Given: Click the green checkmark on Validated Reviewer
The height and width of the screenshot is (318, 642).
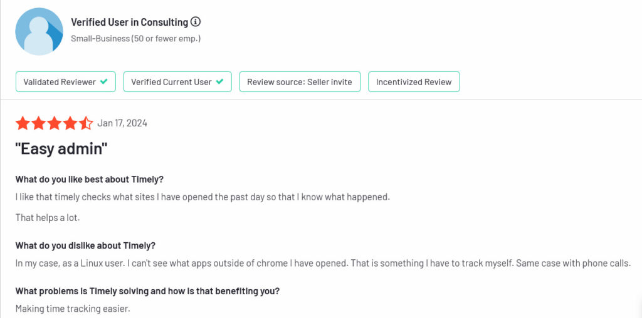Looking at the screenshot, I should (x=104, y=82).
